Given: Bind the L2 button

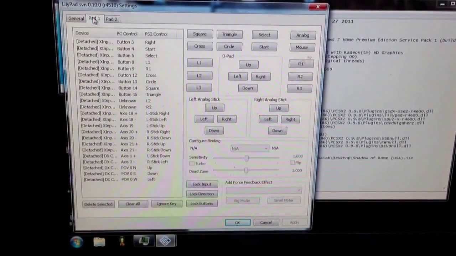Looking at the screenshot, I should 199,76.
